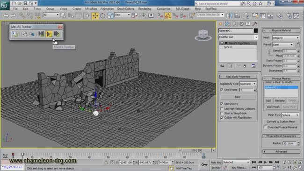
Task: Open the Mesh Type Sphere dropdown
Action: tap(290, 115)
